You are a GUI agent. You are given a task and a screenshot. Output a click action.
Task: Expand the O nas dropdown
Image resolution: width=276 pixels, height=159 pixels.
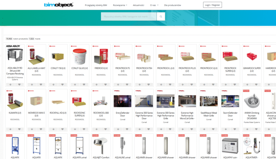(154, 5)
